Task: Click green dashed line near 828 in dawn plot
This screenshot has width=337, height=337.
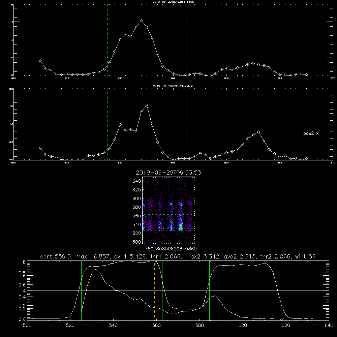Action: pyautogui.click(x=107, y=40)
